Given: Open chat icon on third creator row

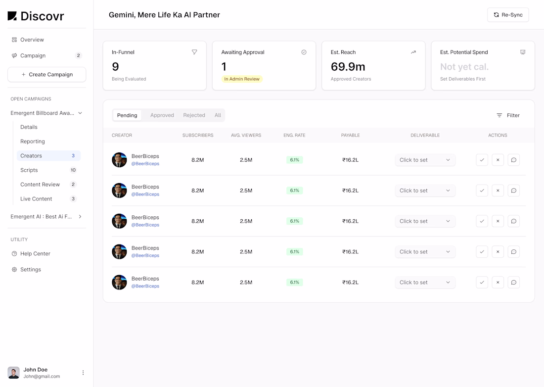Looking at the screenshot, I should tap(513, 221).
